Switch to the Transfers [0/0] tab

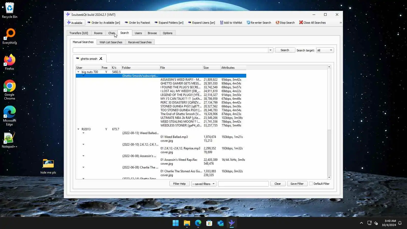(79, 33)
